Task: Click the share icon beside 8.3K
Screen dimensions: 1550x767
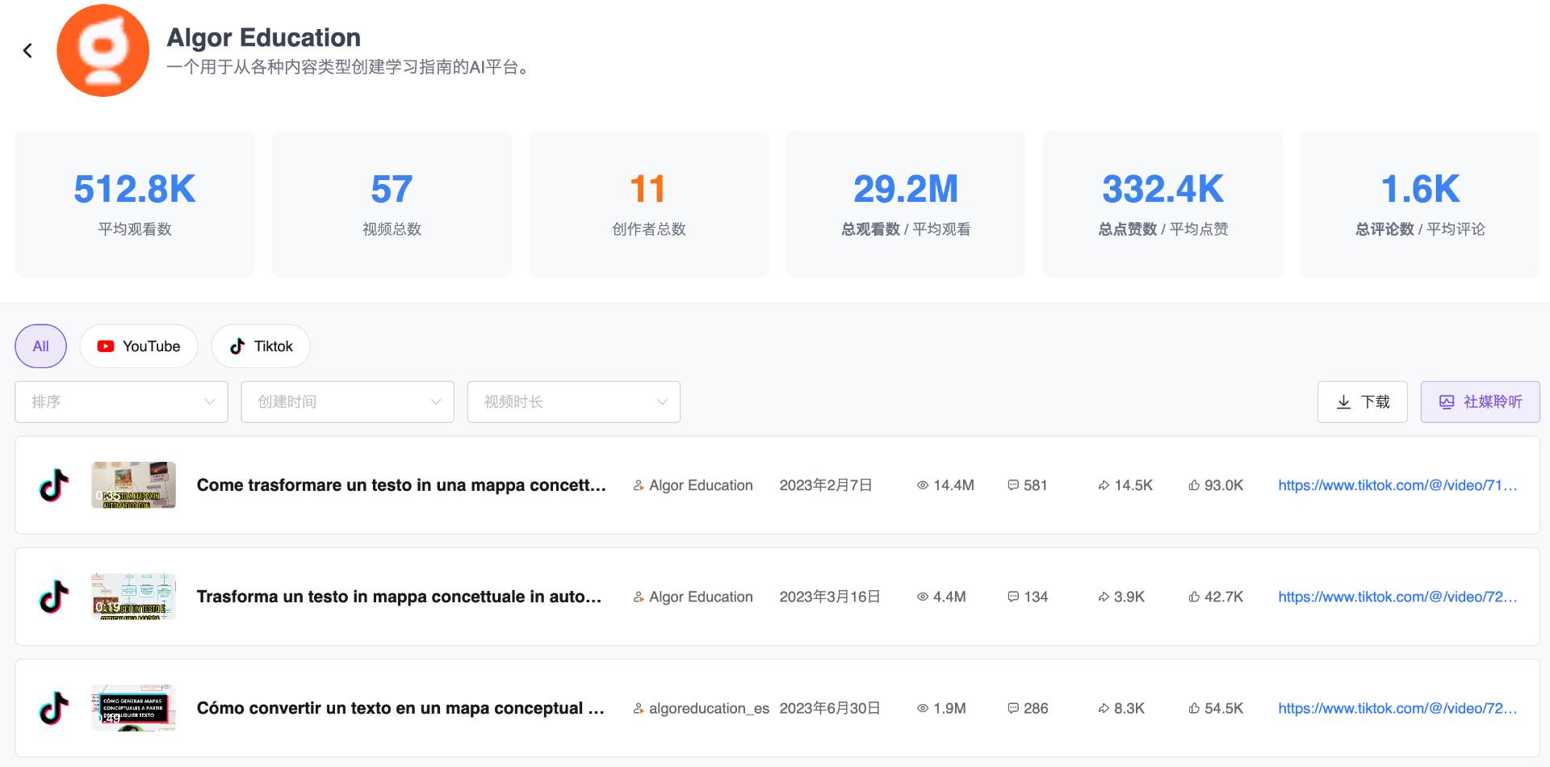Action: [1104, 708]
